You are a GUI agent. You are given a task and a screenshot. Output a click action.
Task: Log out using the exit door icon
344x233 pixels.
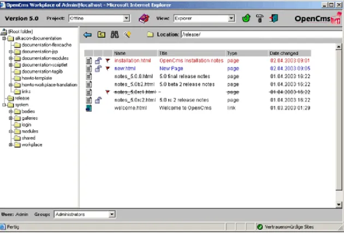coord(274,18)
